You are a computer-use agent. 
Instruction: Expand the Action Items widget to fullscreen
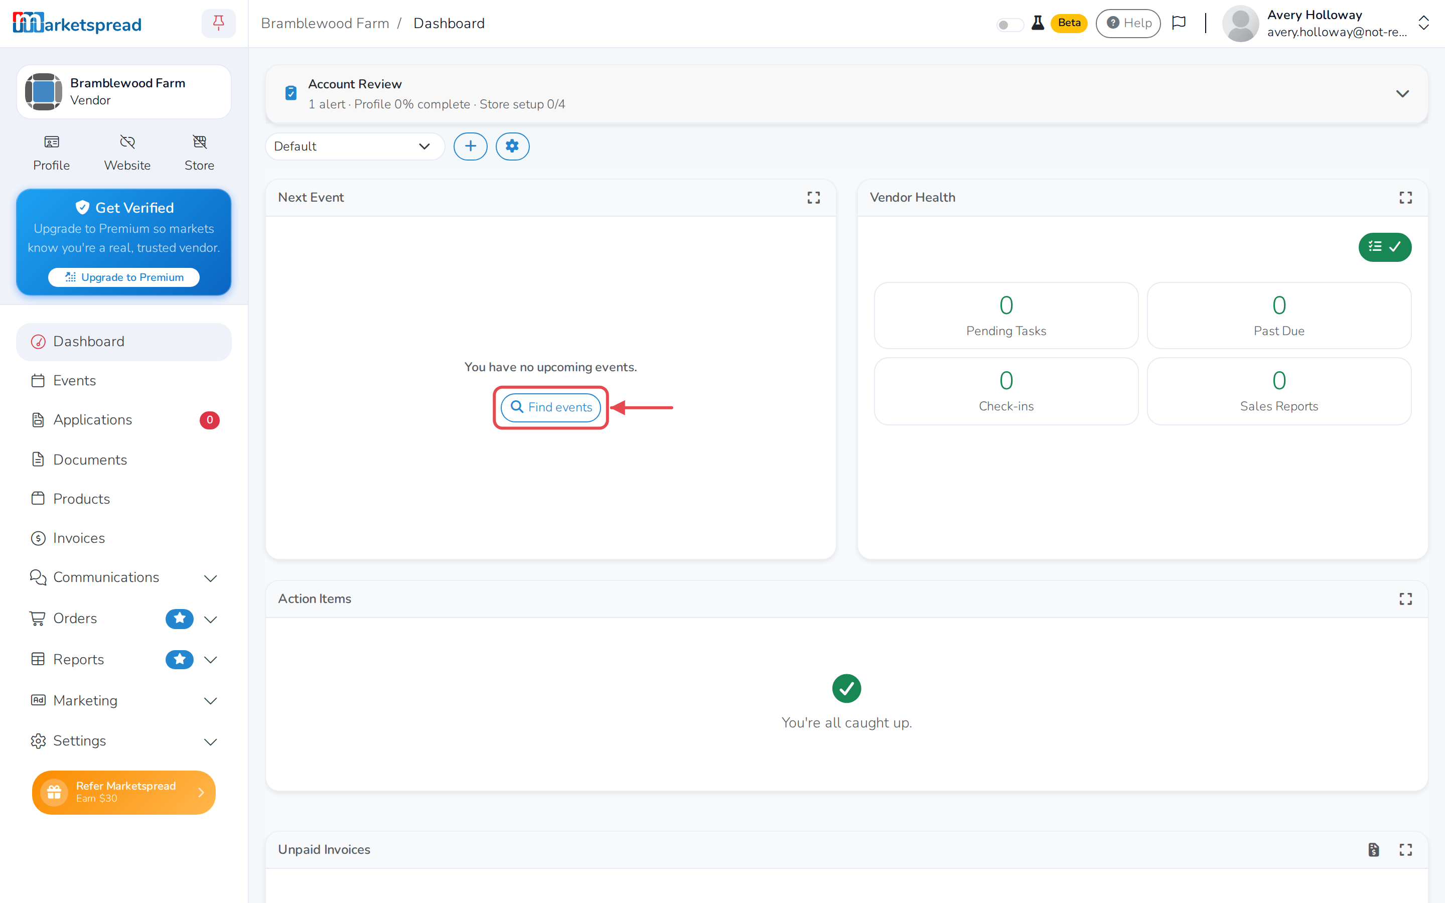click(1405, 599)
